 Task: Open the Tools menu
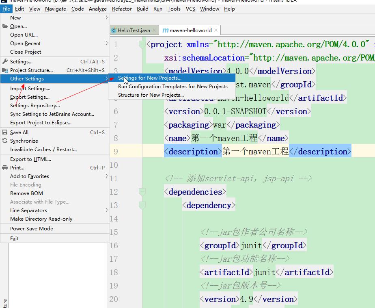(x=174, y=9)
